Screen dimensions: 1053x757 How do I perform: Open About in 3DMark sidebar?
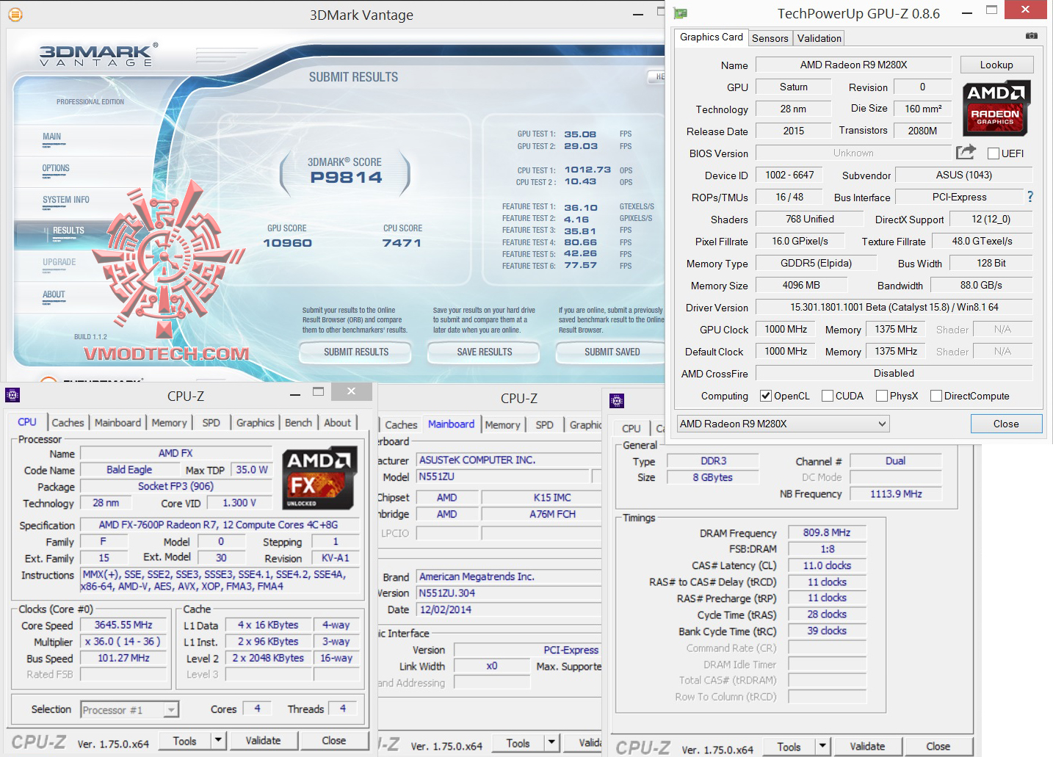[x=54, y=294]
